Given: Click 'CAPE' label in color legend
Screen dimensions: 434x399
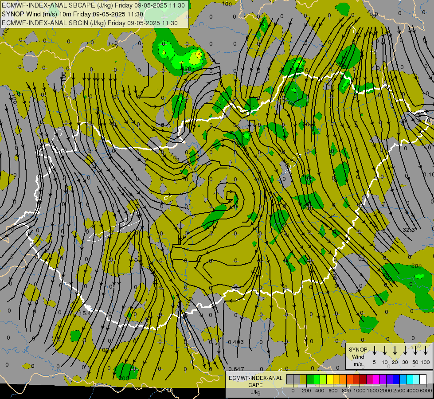Looking at the screenshot, I should [255, 385].
